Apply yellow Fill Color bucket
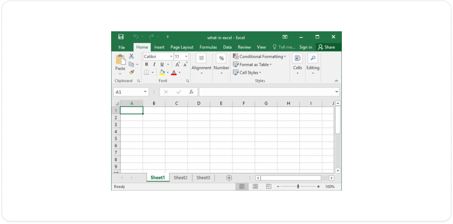453x224 pixels. tap(162, 72)
